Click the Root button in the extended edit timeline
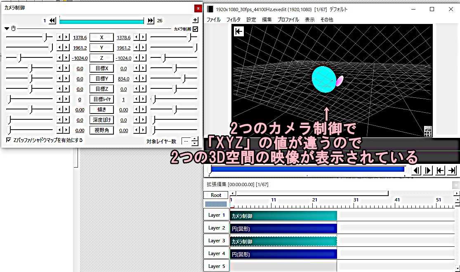The width and height of the screenshot is (460, 272). pyautogui.click(x=216, y=195)
